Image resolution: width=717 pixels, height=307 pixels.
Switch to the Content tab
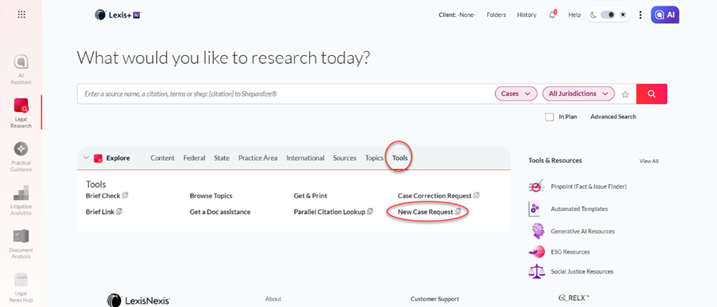[163, 157]
